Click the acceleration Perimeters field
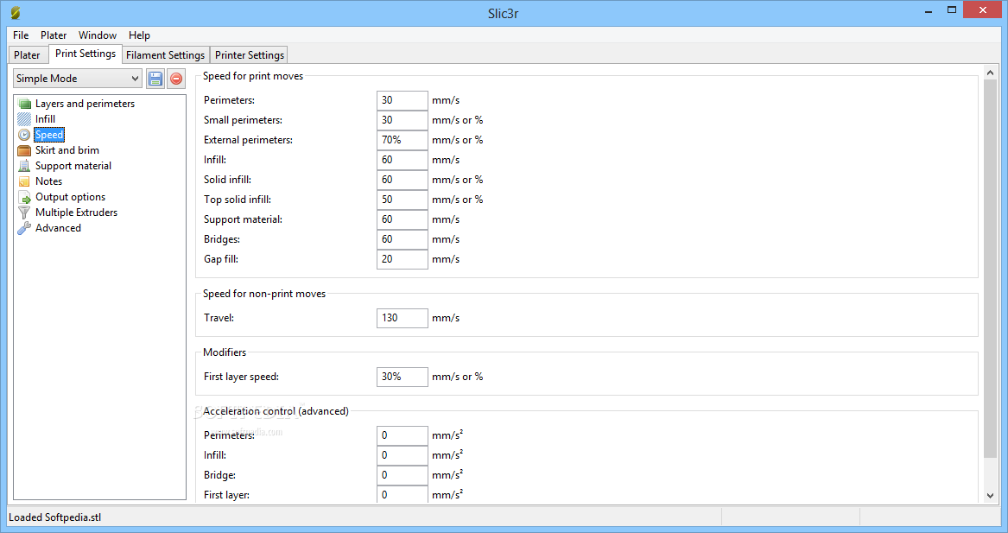 [402, 436]
